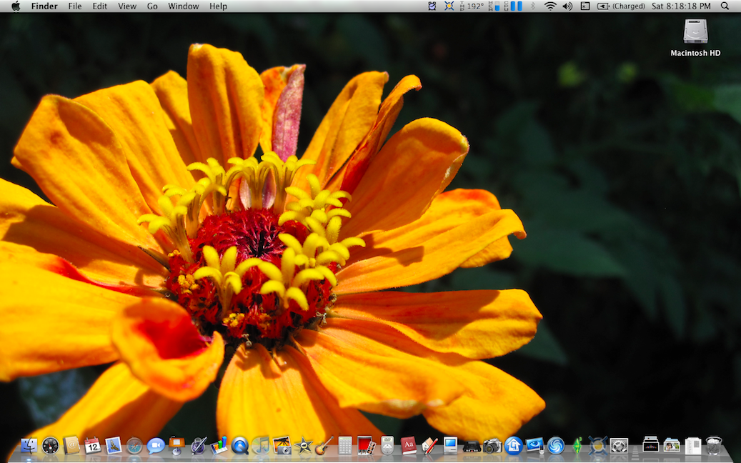The width and height of the screenshot is (741, 463).
Task: Click the alarm clock menu bar icon
Action: pos(432,6)
